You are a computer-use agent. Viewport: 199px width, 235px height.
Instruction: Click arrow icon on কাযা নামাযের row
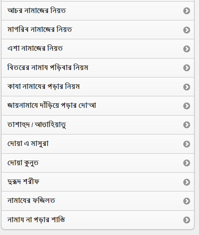tap(187, 87)
